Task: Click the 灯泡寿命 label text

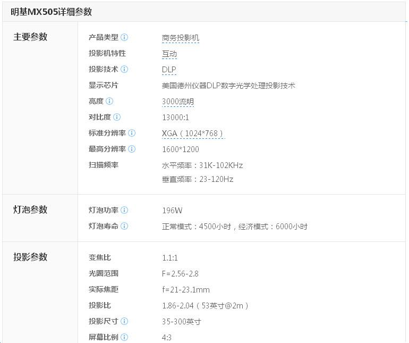Action: coord(104,226)
